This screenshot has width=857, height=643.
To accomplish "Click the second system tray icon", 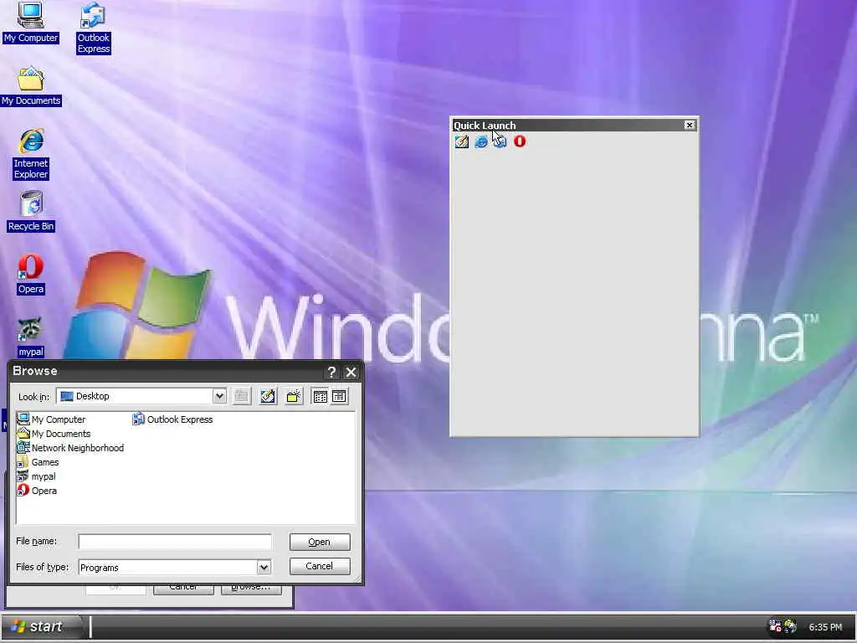I will 790,626.
